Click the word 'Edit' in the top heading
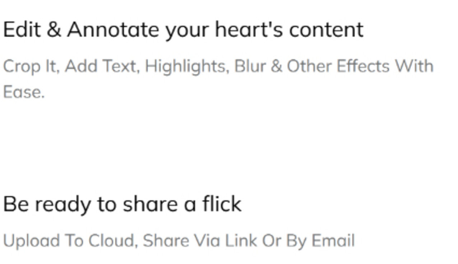 click(x=22, y=29)
